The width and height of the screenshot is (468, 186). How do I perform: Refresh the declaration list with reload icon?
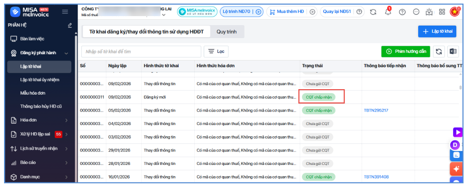click(439, 52)
